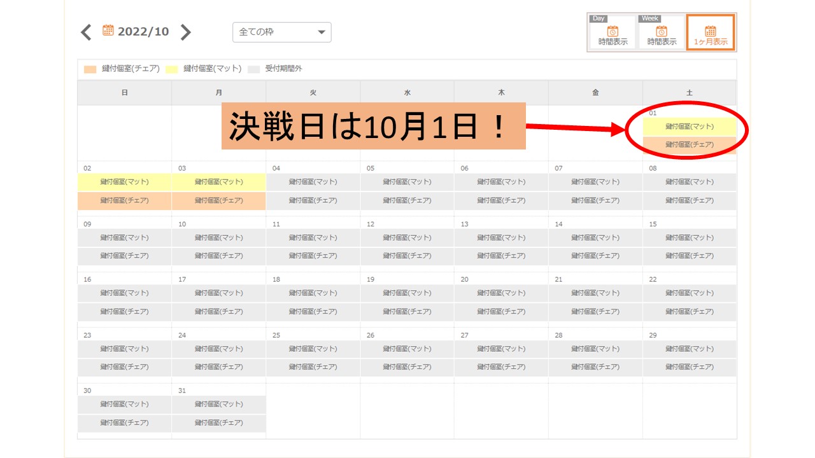
Task: Click 鍵付個室(マット) slot on October 04
Action: (313, 182)
